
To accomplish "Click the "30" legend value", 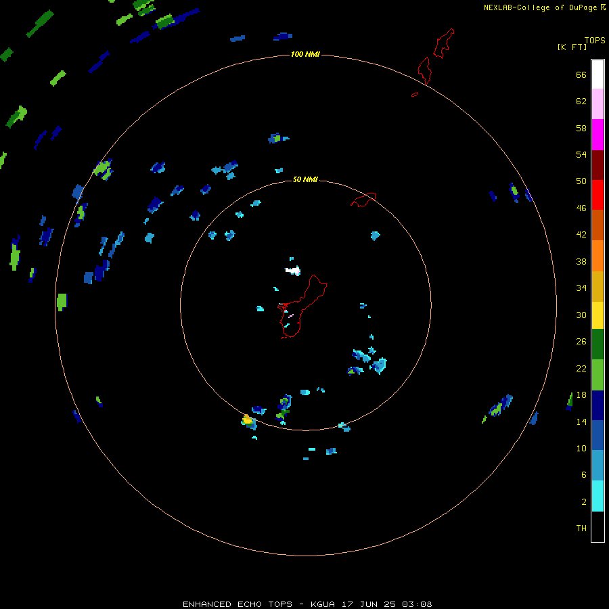I will (x=581, y=315).
